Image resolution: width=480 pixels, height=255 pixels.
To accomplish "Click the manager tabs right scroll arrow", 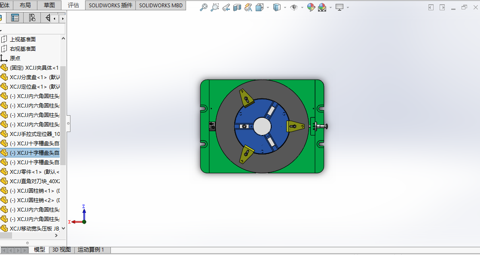I will 62,18.
